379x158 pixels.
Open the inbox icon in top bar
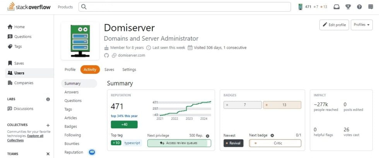(336, 7)
